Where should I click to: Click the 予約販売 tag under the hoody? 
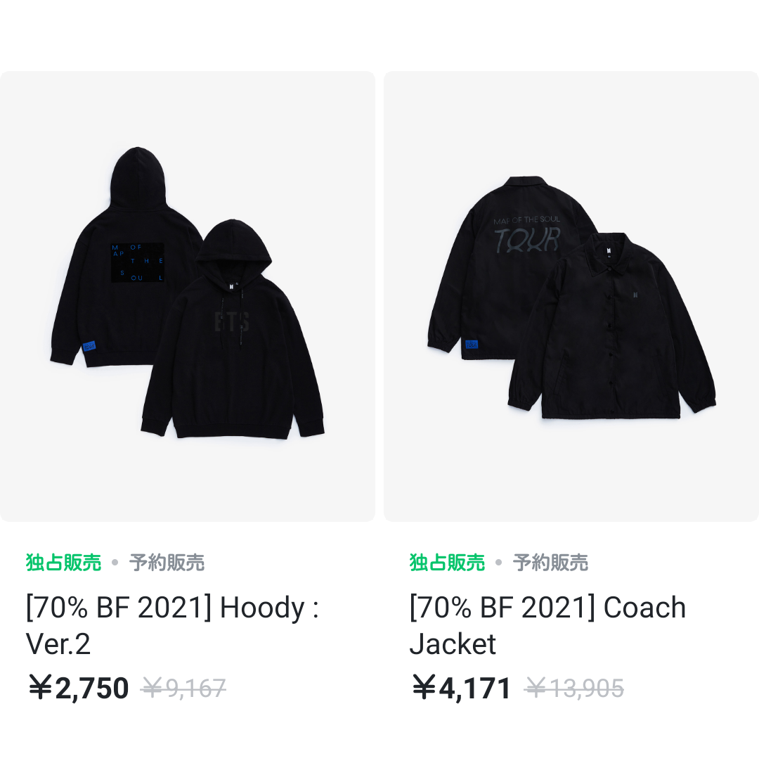click(x=167, y=563)
